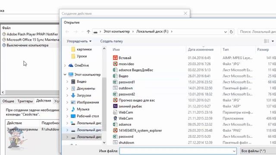This screenshot has width=276, height=155.
Task: Switch to the Действия tab
Action: click(44, 101)
